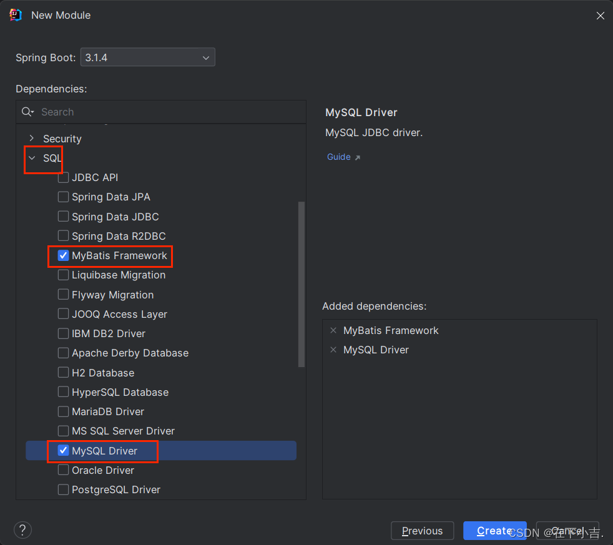Click the help question mark icon
This screenshot has height=545, width=613.
point(22,530)
